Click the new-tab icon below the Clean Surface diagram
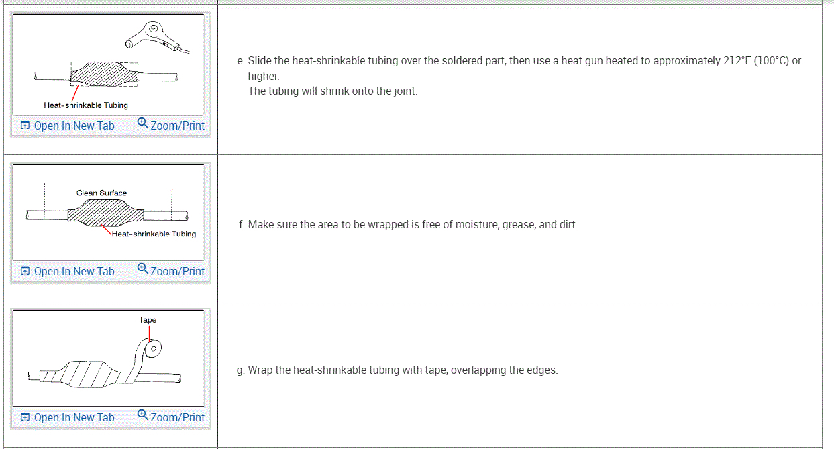The width and height of the screenshot is (834, 449). click(25, 271)
